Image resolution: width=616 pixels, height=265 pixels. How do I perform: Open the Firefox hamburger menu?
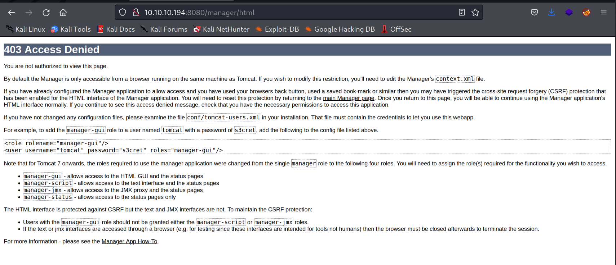point(604,13)
